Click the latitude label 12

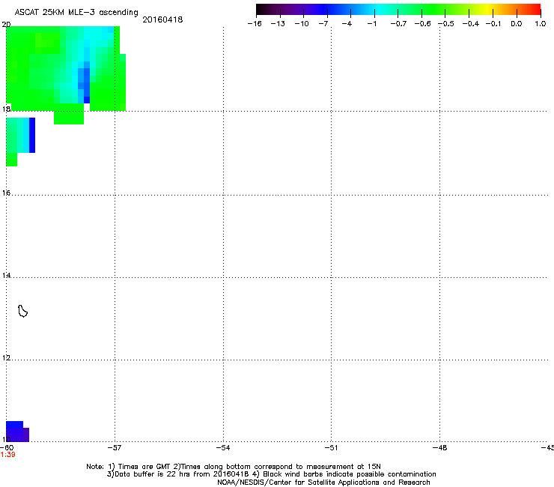click(x=6, y=358)
